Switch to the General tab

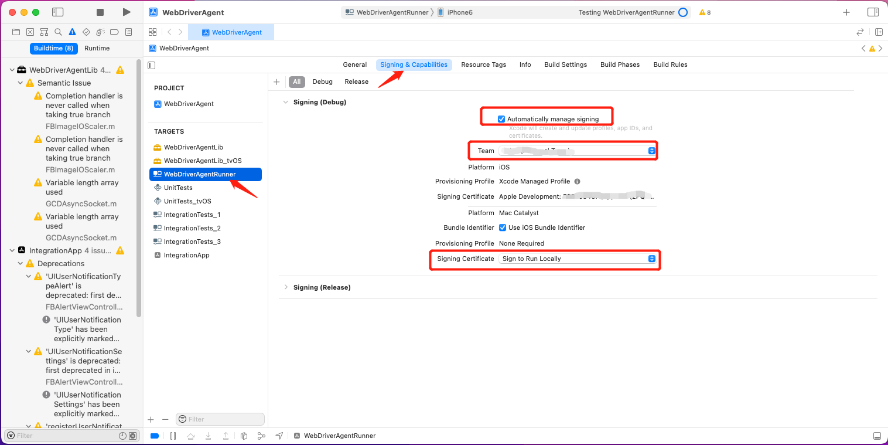(x=355, y=64)
